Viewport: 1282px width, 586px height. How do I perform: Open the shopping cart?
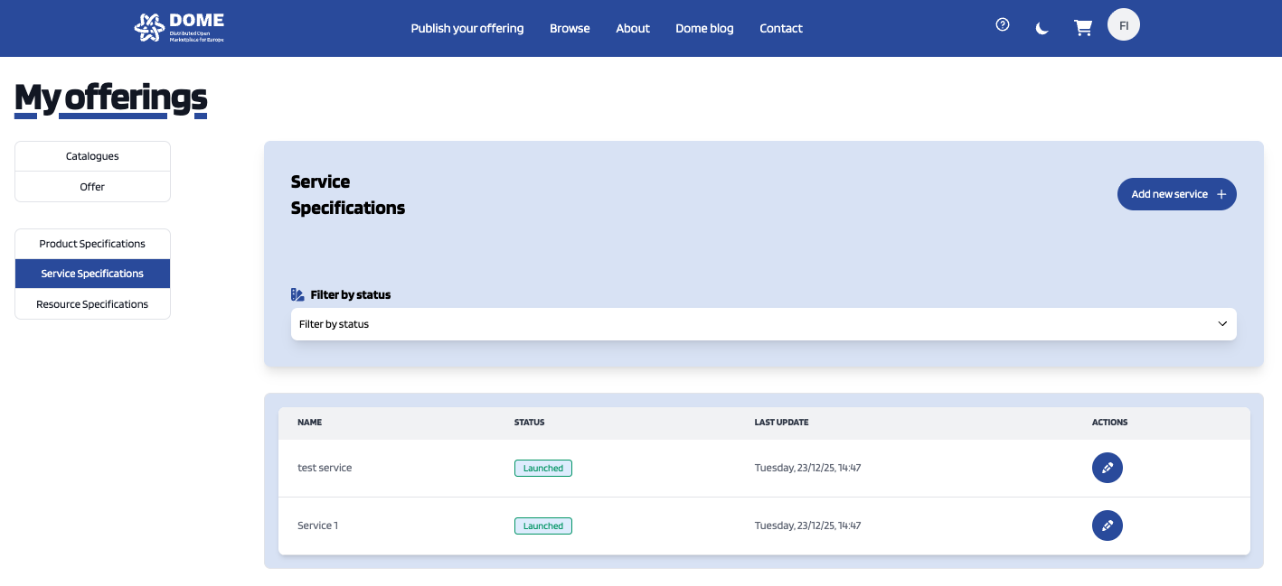coord(1082,28)
